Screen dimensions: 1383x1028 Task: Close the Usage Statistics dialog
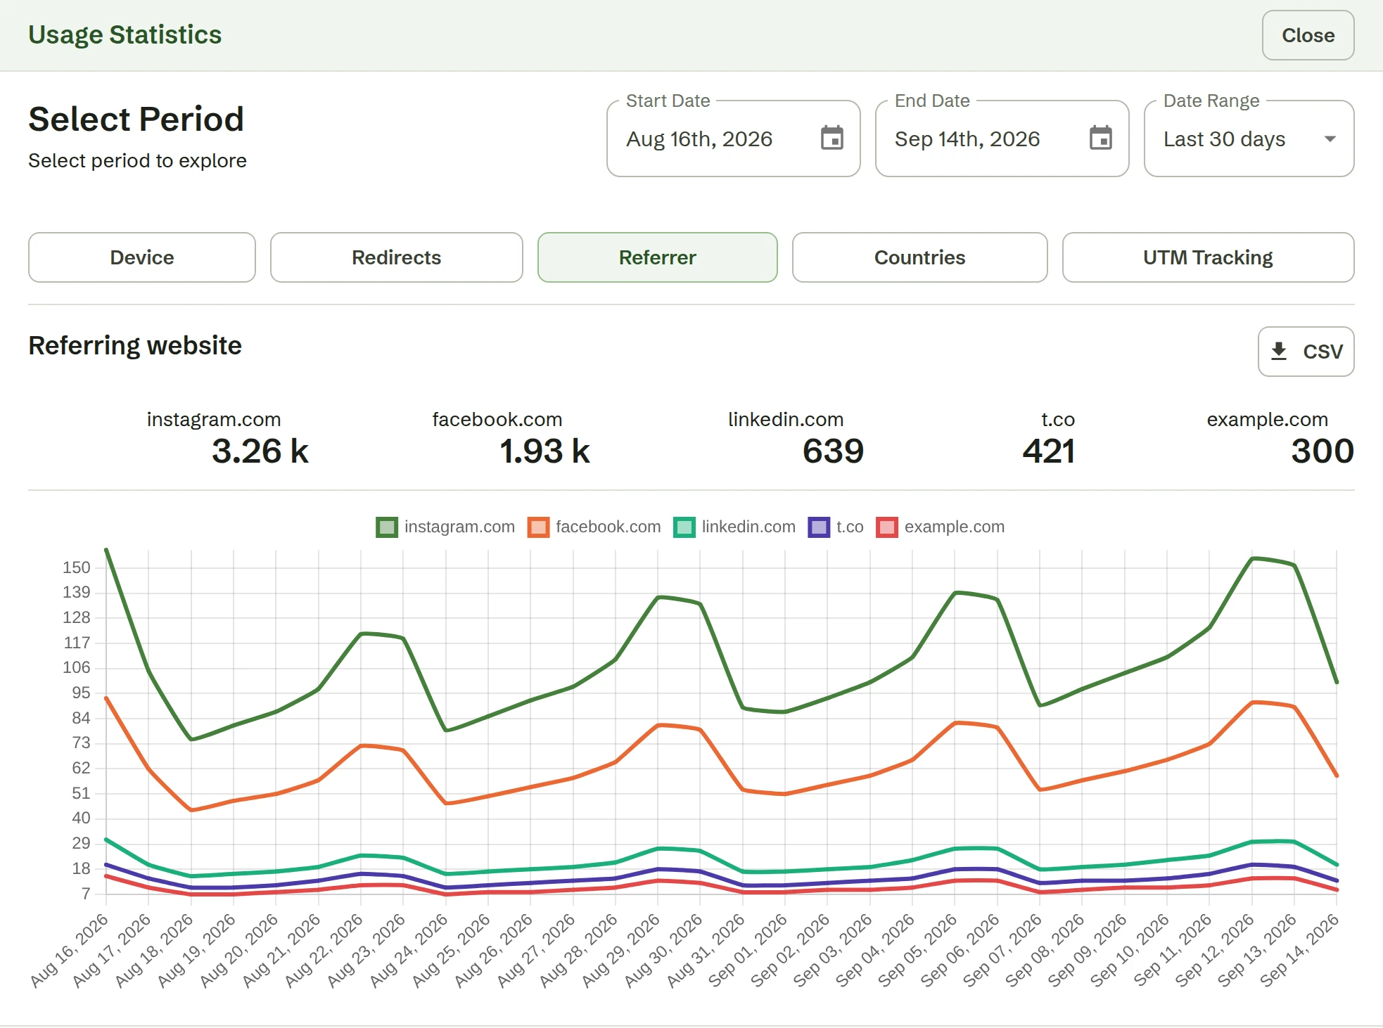[x=1308, y=35]
